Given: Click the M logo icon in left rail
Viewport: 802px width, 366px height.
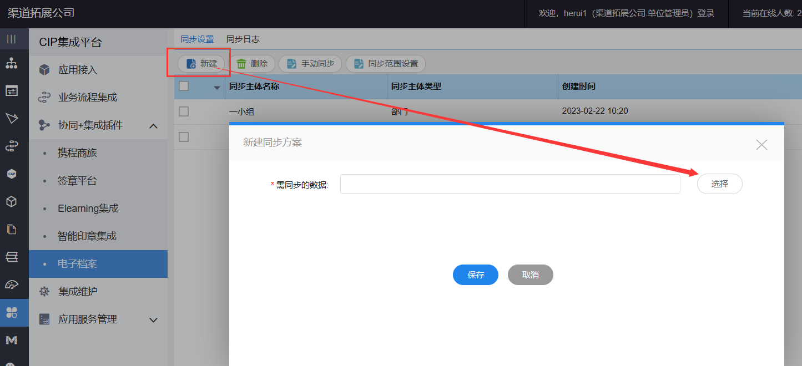Looking at the screenshot, I should tap(12, 340).
